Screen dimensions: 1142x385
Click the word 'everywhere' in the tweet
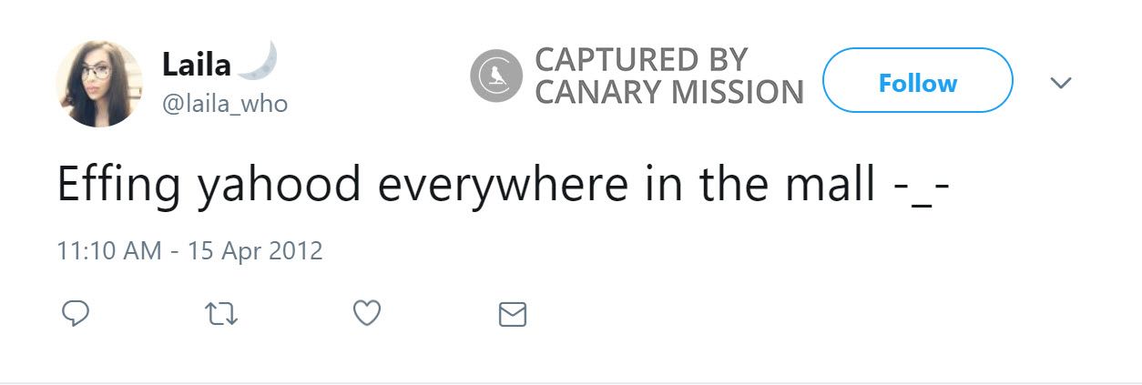(502, 185)
